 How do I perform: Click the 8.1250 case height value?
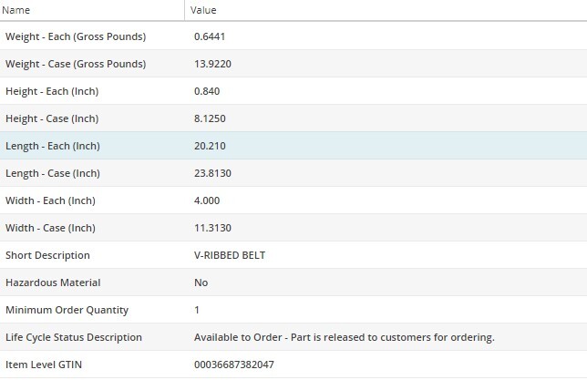click(211, 118)
